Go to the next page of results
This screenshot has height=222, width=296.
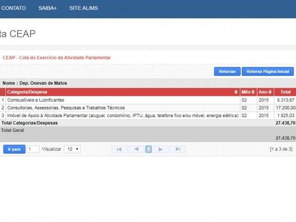pyautogui.click(x=161, y=149)
